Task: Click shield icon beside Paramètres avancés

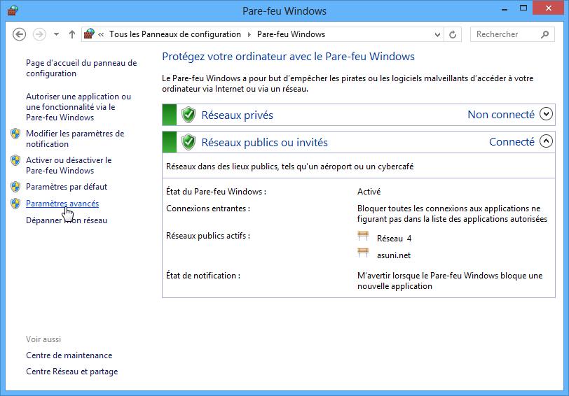Action: click(x=15, y=204)
